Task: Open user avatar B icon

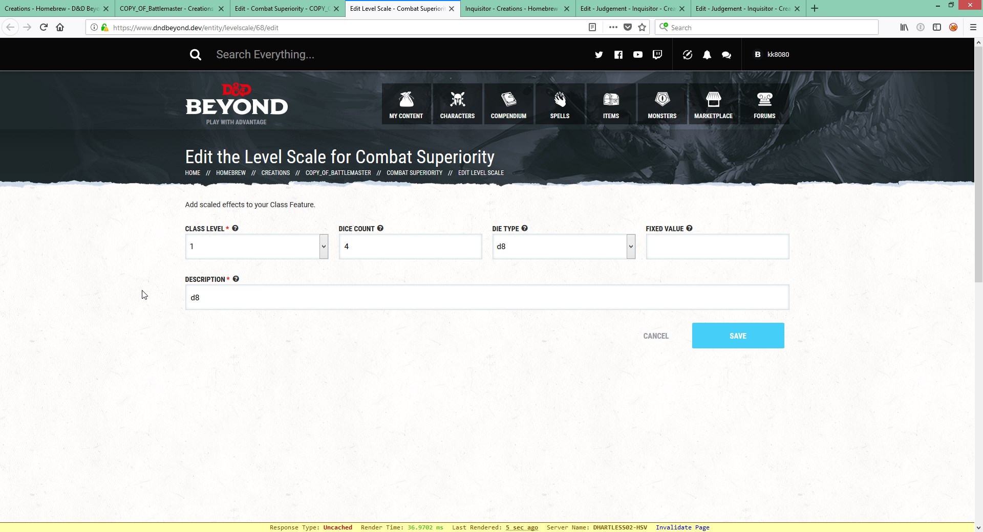Action: pos(758,55)
